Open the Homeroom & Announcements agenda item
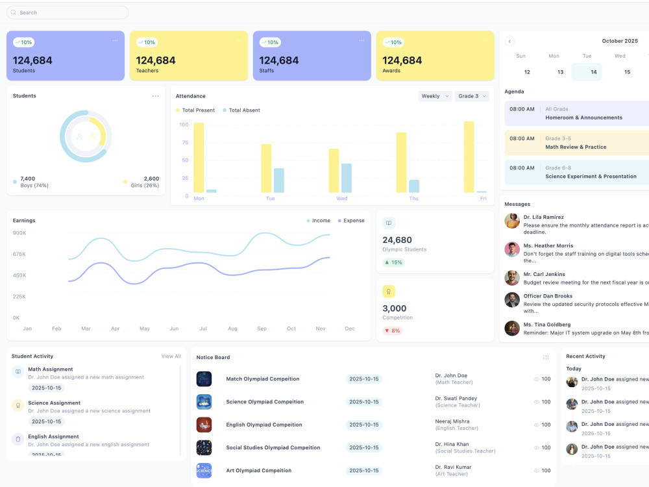The width and height of the screenshot is (649, 487). (577, 114)
